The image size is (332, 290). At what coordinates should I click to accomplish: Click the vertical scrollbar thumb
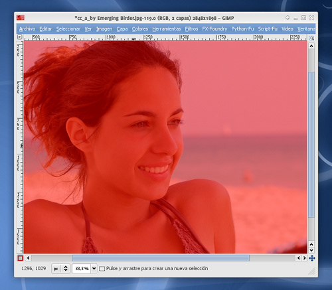click(x=311, y=145)
